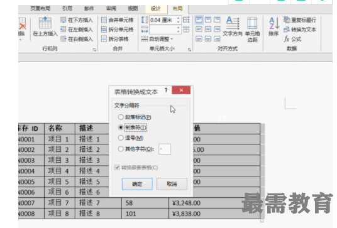Decrease column width with down stepper

(x=178, y=31)
